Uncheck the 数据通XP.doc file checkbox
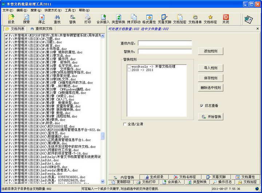Screen dimensions: 262x193 [x=6, y=137]
